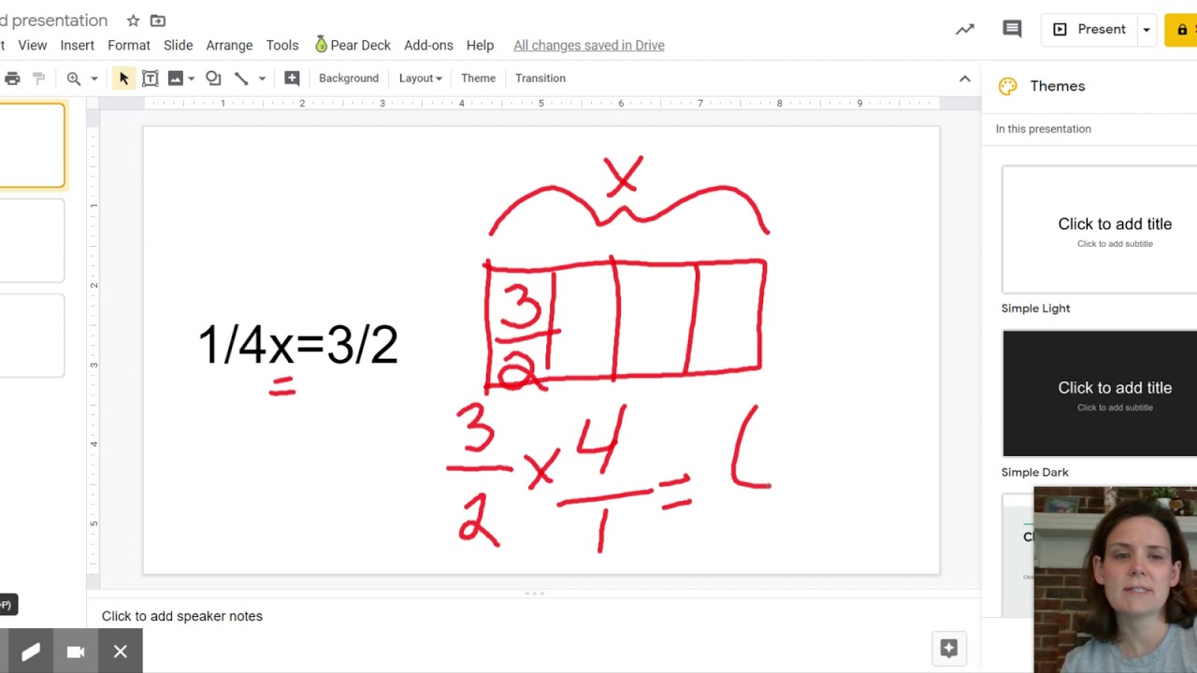
Task: Click the Zoom magnifier tool
Action: tap(74, 79)
